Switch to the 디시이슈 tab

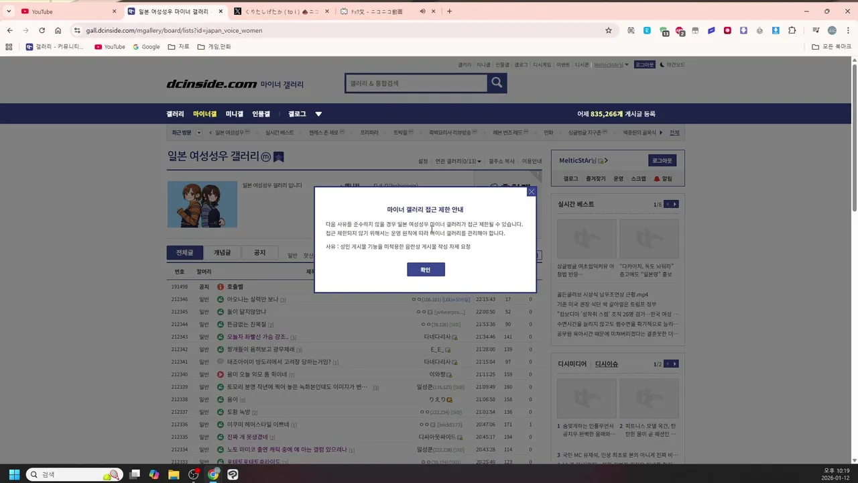click(x=607, y=364)
